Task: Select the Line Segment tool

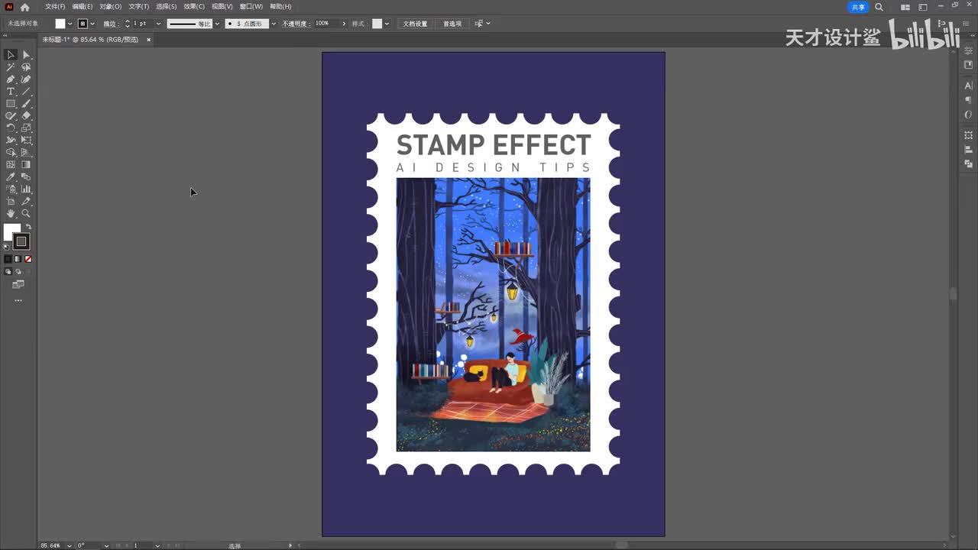Action: [x=26, y=92]
